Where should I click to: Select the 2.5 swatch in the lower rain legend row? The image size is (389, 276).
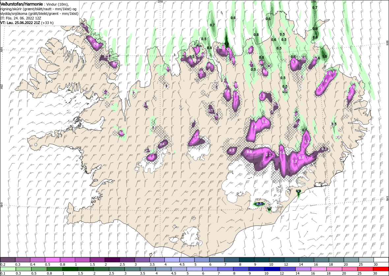tap(117, 269)
